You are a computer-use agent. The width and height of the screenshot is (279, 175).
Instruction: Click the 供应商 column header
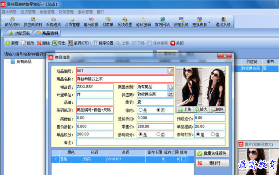(x=252, y=62)
